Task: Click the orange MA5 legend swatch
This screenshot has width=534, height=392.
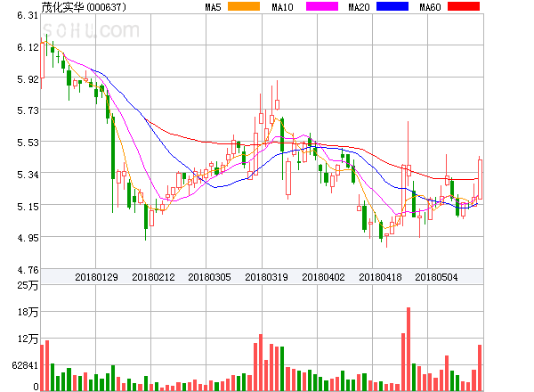Action: point(244,6)
